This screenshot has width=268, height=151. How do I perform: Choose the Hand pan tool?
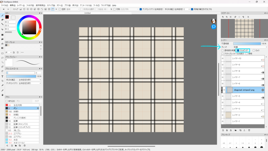2,95
